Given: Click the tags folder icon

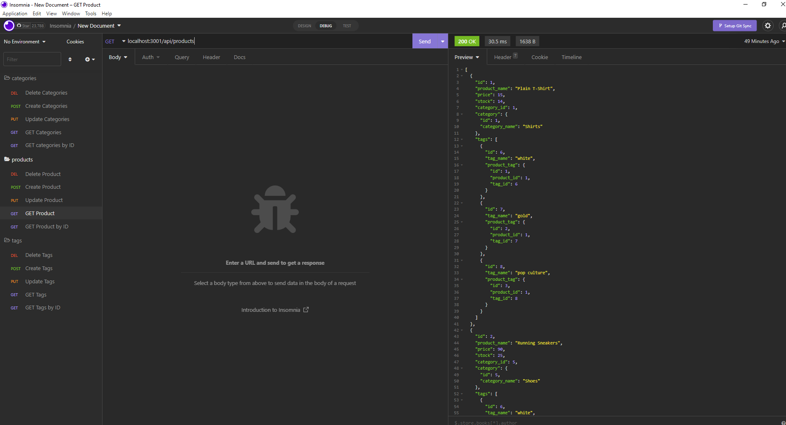Looking at the screenshot, I should [x=7, y=240].
